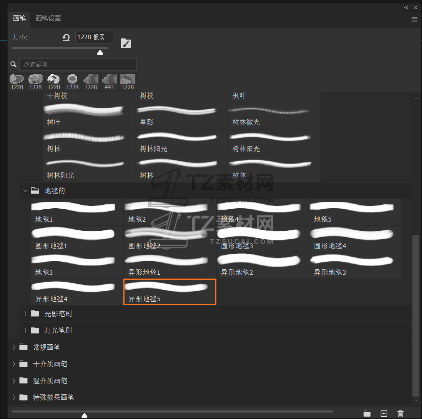The width and height of the screenshot is (422, 419).
Task: Select the recent brush sized 493
Action: click(109, 82)
